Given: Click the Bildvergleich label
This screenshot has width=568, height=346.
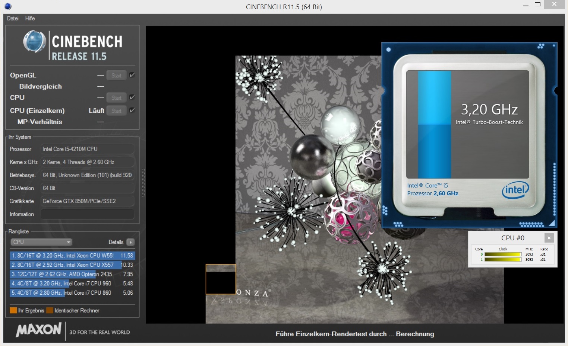Looking at the screenshot, I should [41, 86].
